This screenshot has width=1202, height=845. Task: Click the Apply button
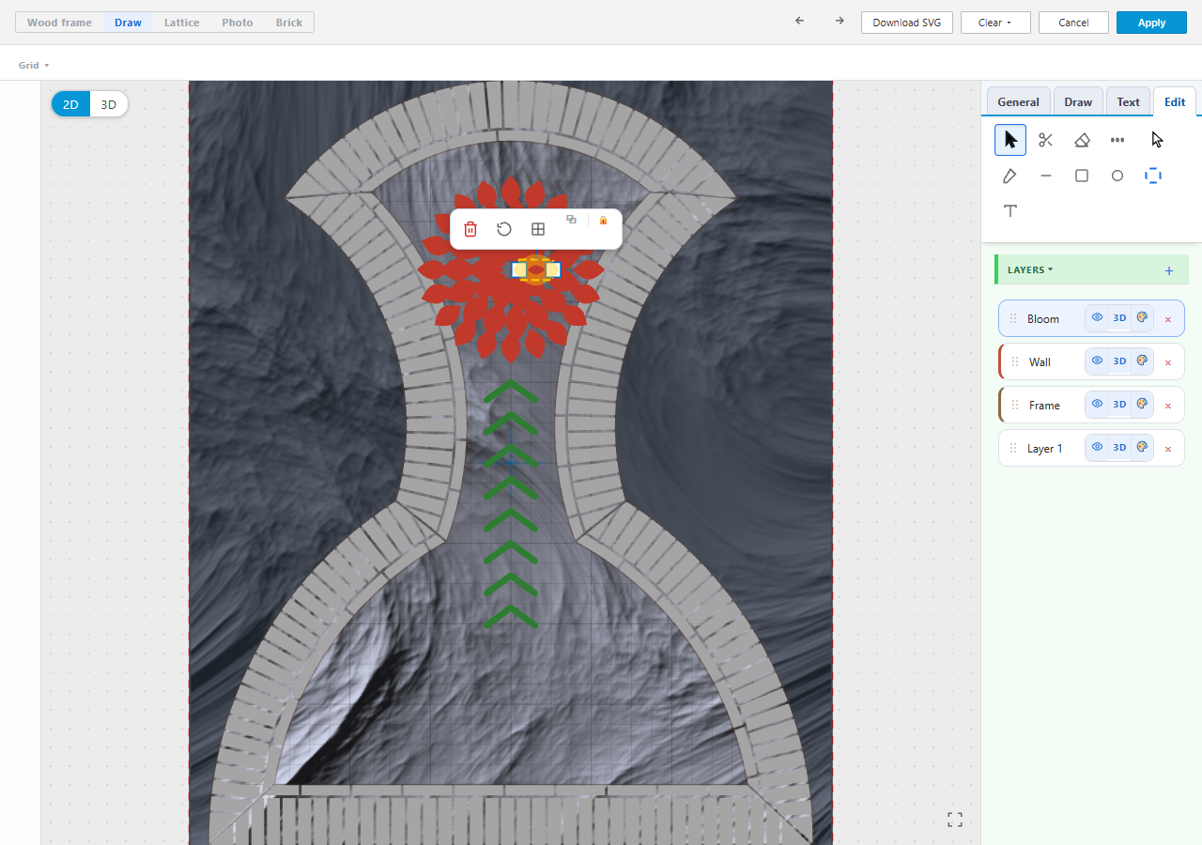[1151, 23]
